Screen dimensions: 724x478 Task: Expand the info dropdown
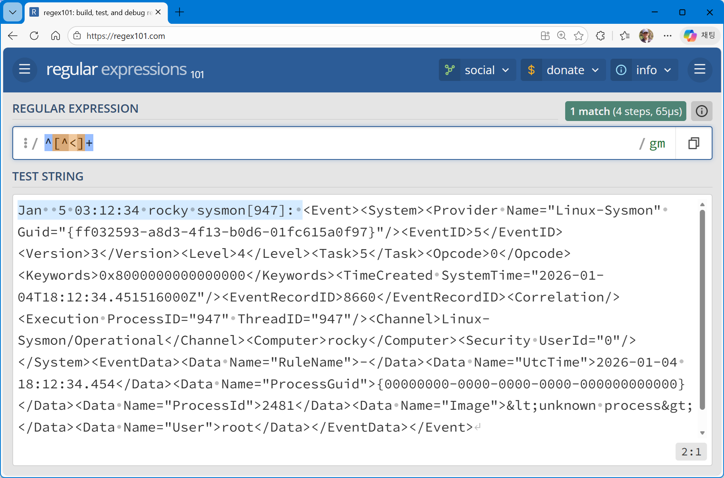coord(668,70)
